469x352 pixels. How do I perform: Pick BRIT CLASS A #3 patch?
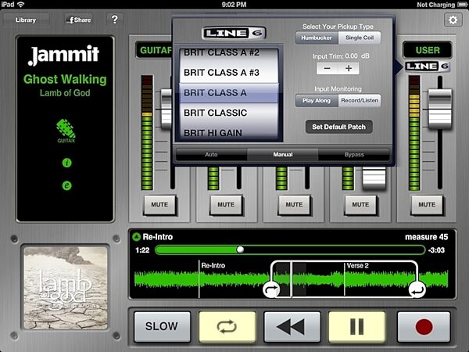[x=229, y=73]
